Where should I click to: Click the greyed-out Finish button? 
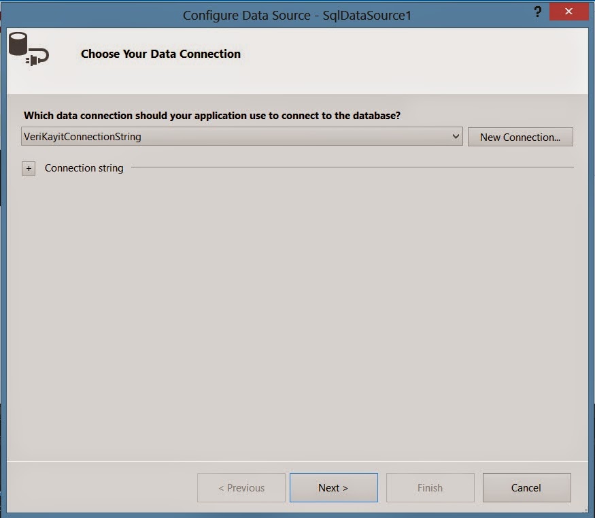coord(430,487)
